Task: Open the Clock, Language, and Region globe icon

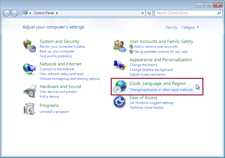Action: pyautogui.click(x=120, y=87)
